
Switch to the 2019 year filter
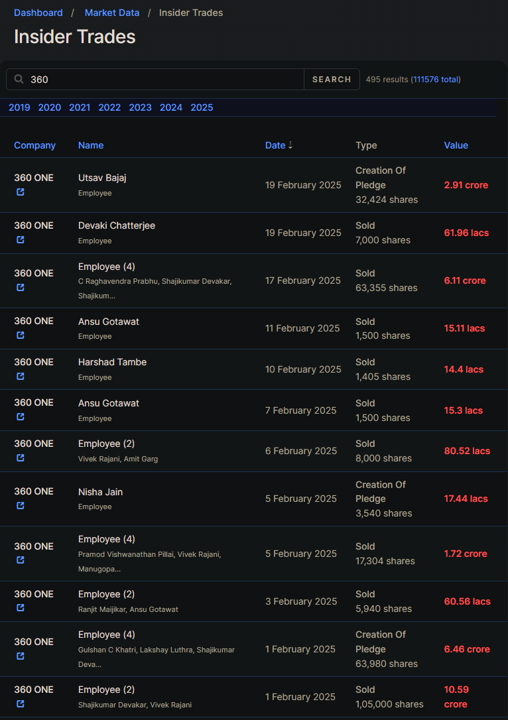click(19, 107)
